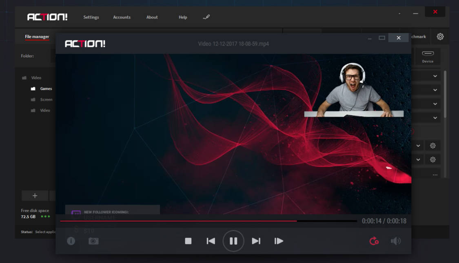Close the main Action! window

pos(435,12)
